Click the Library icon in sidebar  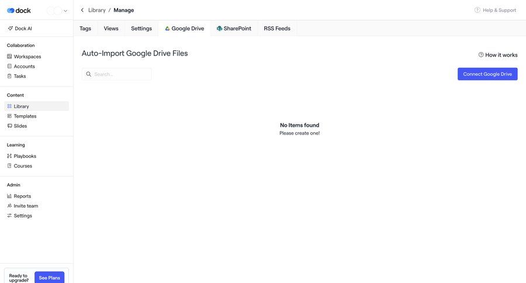9,106
